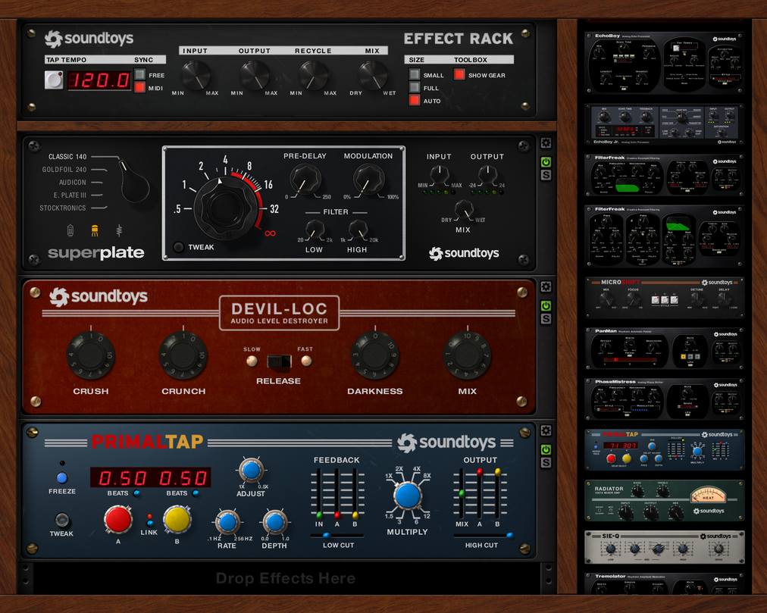Toggle the MIDI sync button
This screenshot has height=613, width=767.
tap(140, 88)
